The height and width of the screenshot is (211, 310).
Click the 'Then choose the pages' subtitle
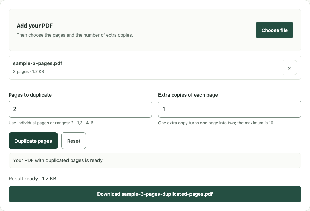point(75,35)
